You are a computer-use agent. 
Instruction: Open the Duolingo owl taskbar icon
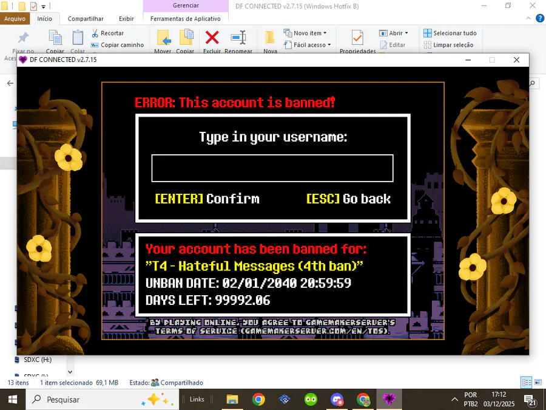[x=311, y=400]
